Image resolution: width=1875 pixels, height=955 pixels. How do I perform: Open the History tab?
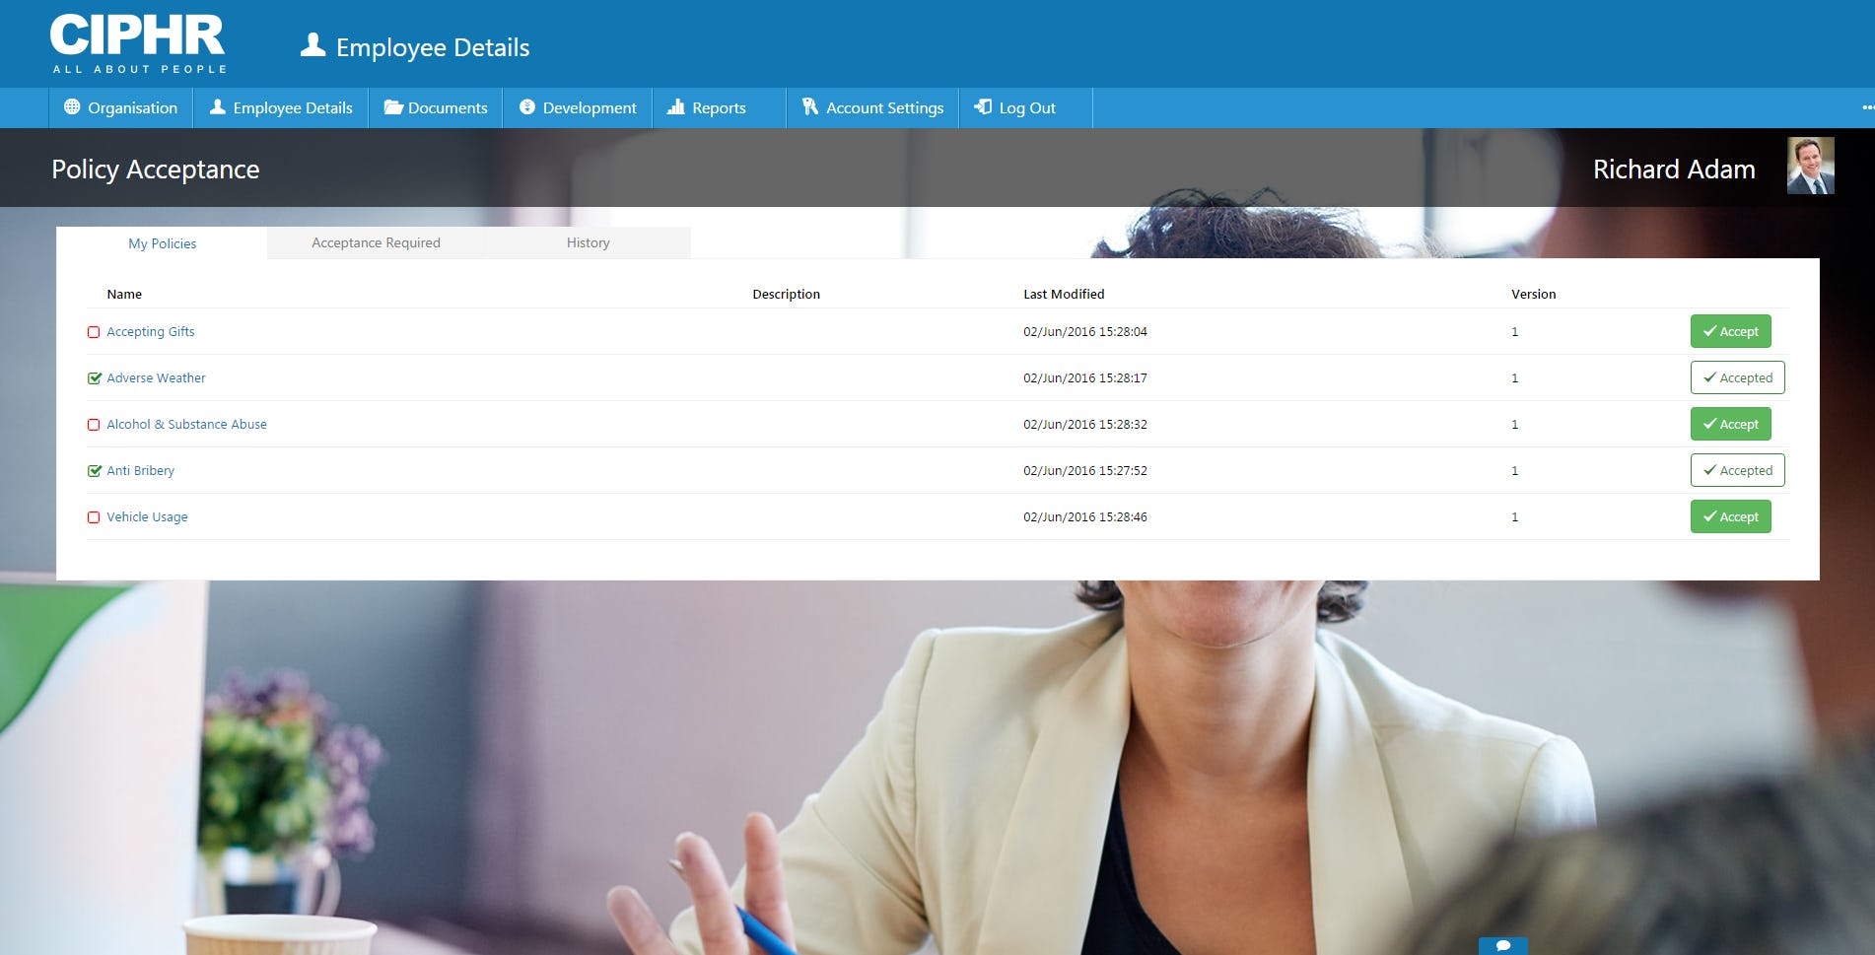pyautogui.click(x=588, y=242)
